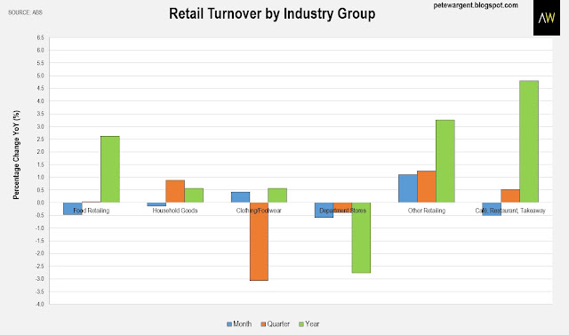Click the Other Retailing category label

(x=427, y=211)
